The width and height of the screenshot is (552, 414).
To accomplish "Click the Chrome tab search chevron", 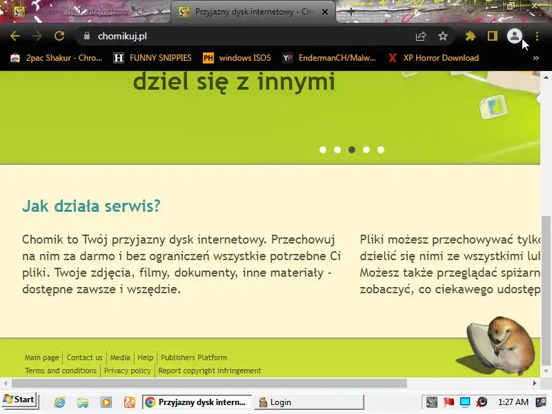I will point(471,12).
